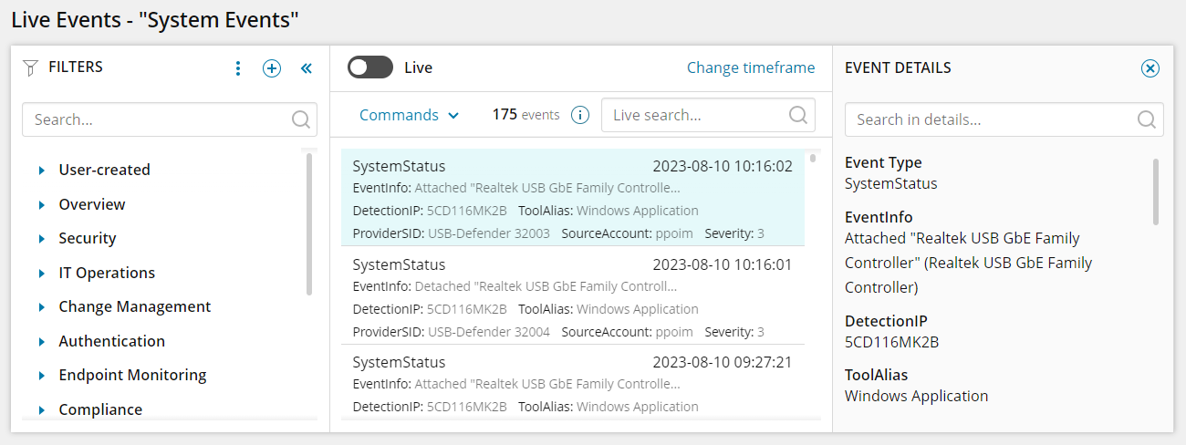
Task: Select the 10:16:01 Detached SystemStatus event
Action: coord(572,297)
